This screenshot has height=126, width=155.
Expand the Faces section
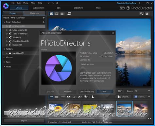[x=4, y=67]
